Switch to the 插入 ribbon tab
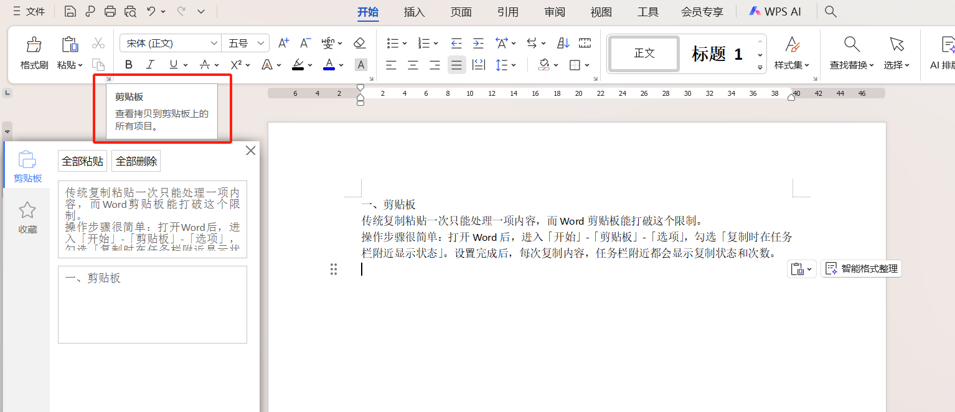The height and width of the screenshot is (412, 955). tap(413, 11)
